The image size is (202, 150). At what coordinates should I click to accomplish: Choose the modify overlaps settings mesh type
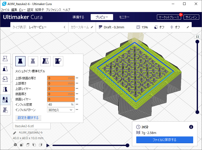click(x=46, y=61)
